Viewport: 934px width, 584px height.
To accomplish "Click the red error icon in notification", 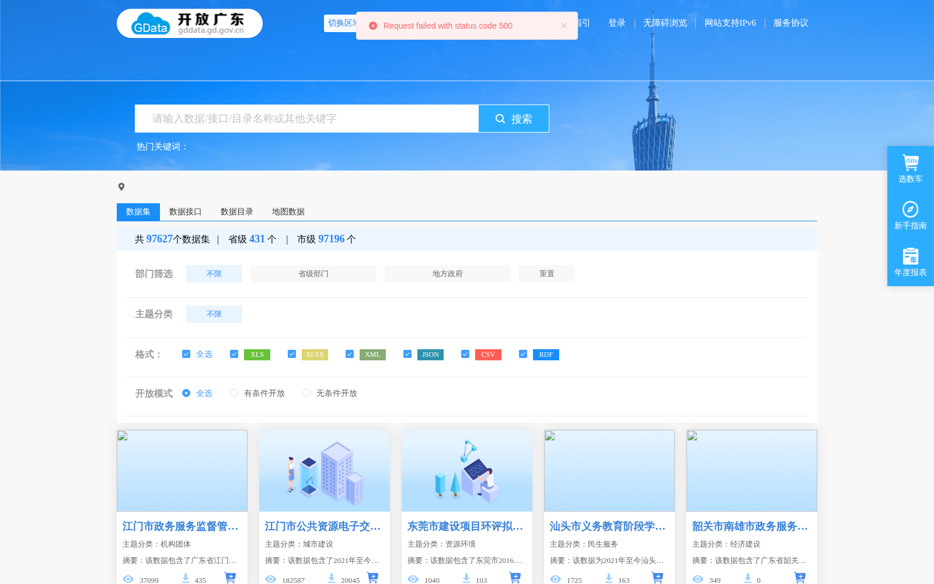I will (373, 26).
